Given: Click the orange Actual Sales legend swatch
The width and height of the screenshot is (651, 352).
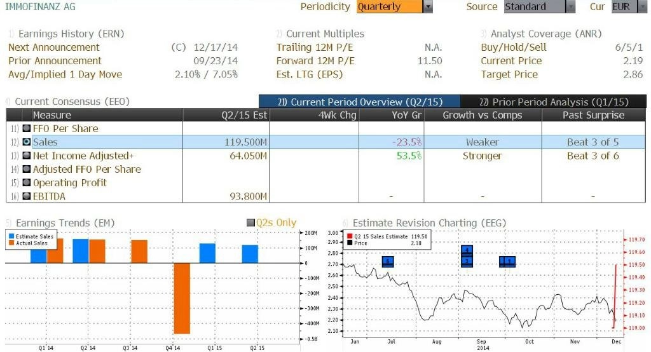Looking at the screenshot, I should (x=11, y=243).
